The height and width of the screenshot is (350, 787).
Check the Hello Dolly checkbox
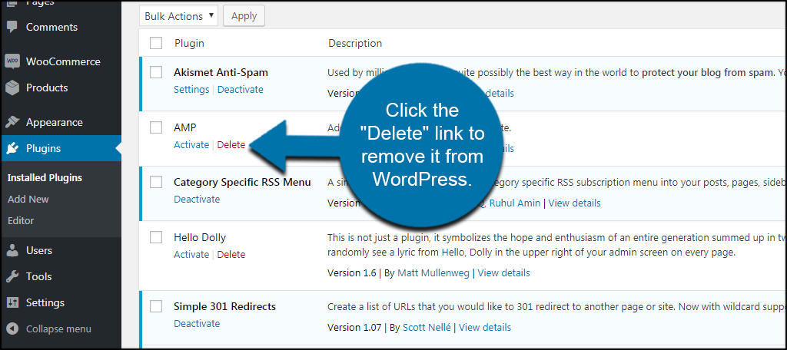click(x=156, y=237)
